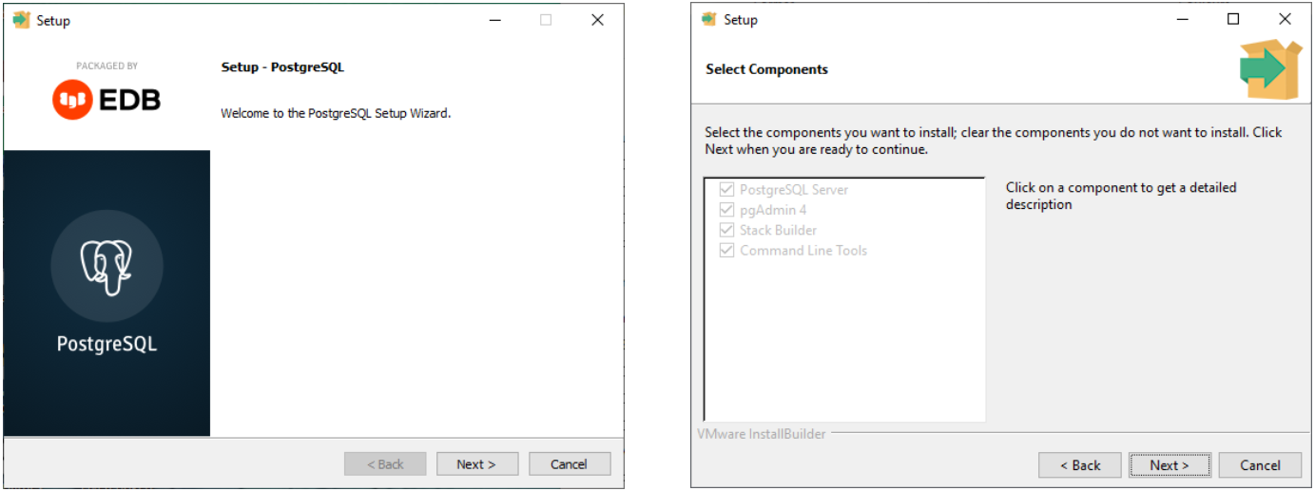This screenshot has width=1315, height=491.
Task: Minimize the welcome Setup window
Action: (495, 20)
